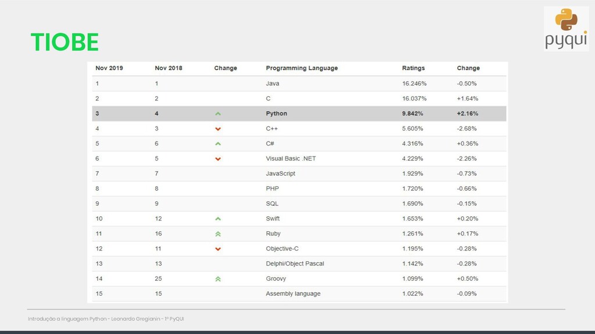Click the PyQUI Python logo
595x334 pixels.
pos(566,29)
